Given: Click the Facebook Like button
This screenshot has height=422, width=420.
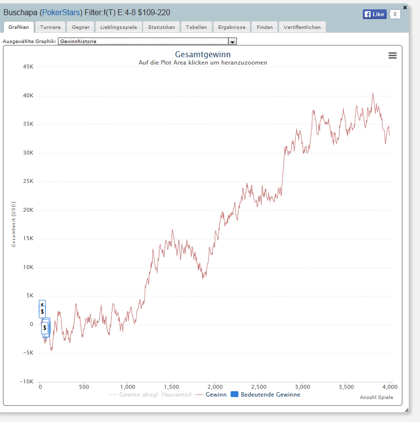Looking at the screenshot, I should (x=375, y=14).
